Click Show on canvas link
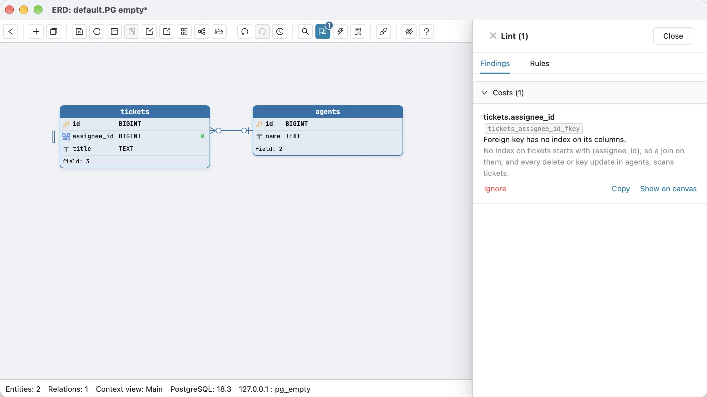This screenshot has height=397, width=707. (x=668, y=189)
